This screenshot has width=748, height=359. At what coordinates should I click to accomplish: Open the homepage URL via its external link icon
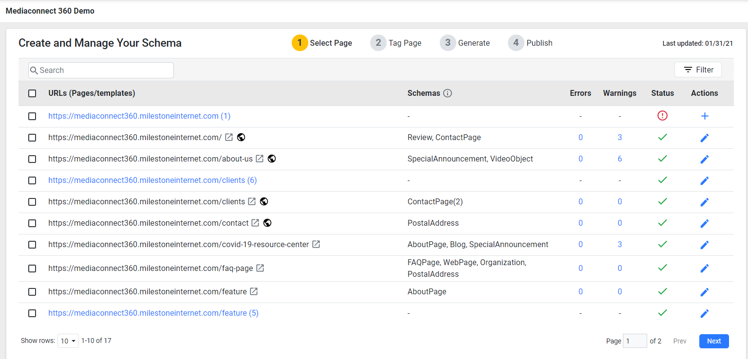pos(229,137)
